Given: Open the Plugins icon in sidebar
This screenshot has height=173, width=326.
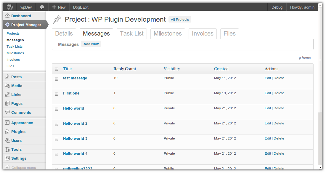Looking at the screenshot, I should 7,132.
